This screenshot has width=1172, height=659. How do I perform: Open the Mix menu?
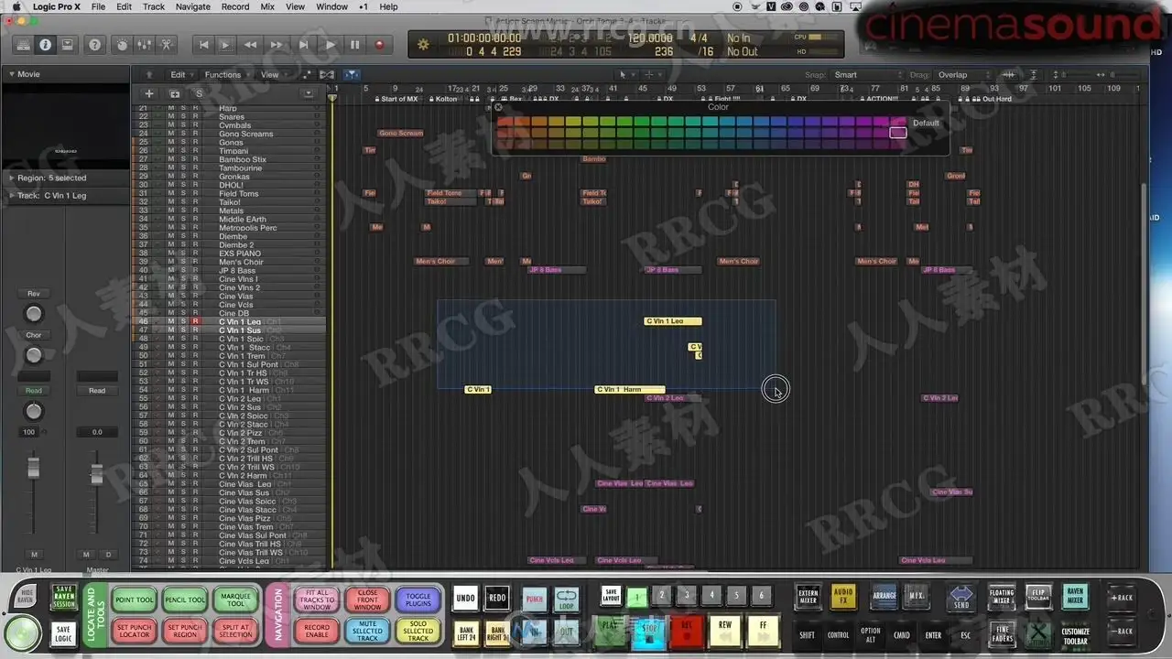(267, 6)
